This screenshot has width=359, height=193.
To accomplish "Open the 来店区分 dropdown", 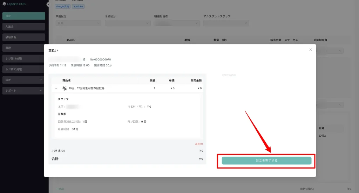I will click(x=79, y=23).
